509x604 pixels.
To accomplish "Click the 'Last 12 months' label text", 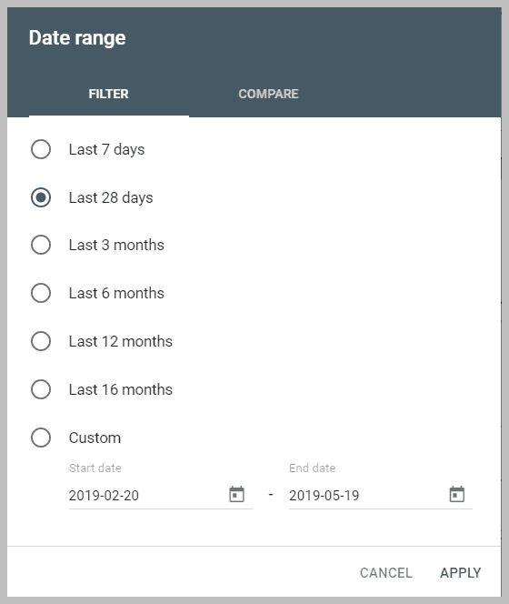I will (121, 341).
